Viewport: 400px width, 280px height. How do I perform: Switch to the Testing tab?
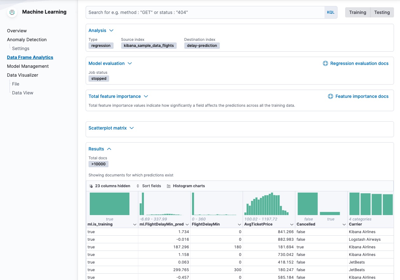382,12
